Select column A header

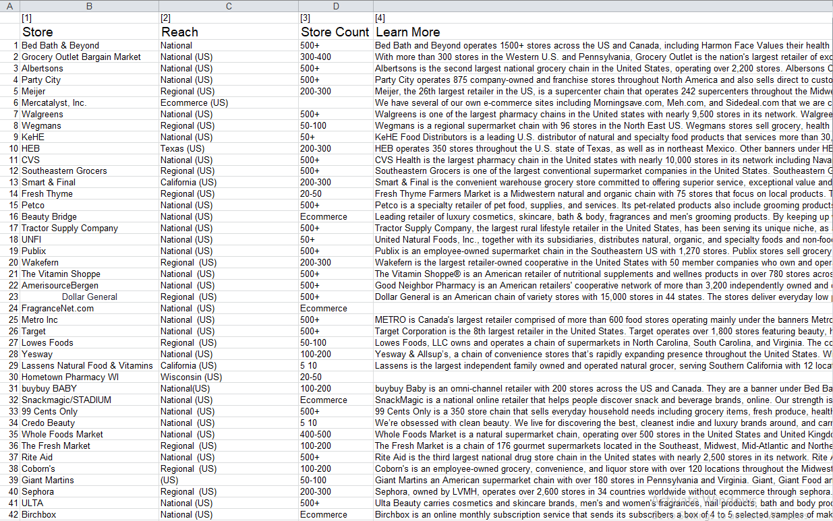tap(9, 6)
